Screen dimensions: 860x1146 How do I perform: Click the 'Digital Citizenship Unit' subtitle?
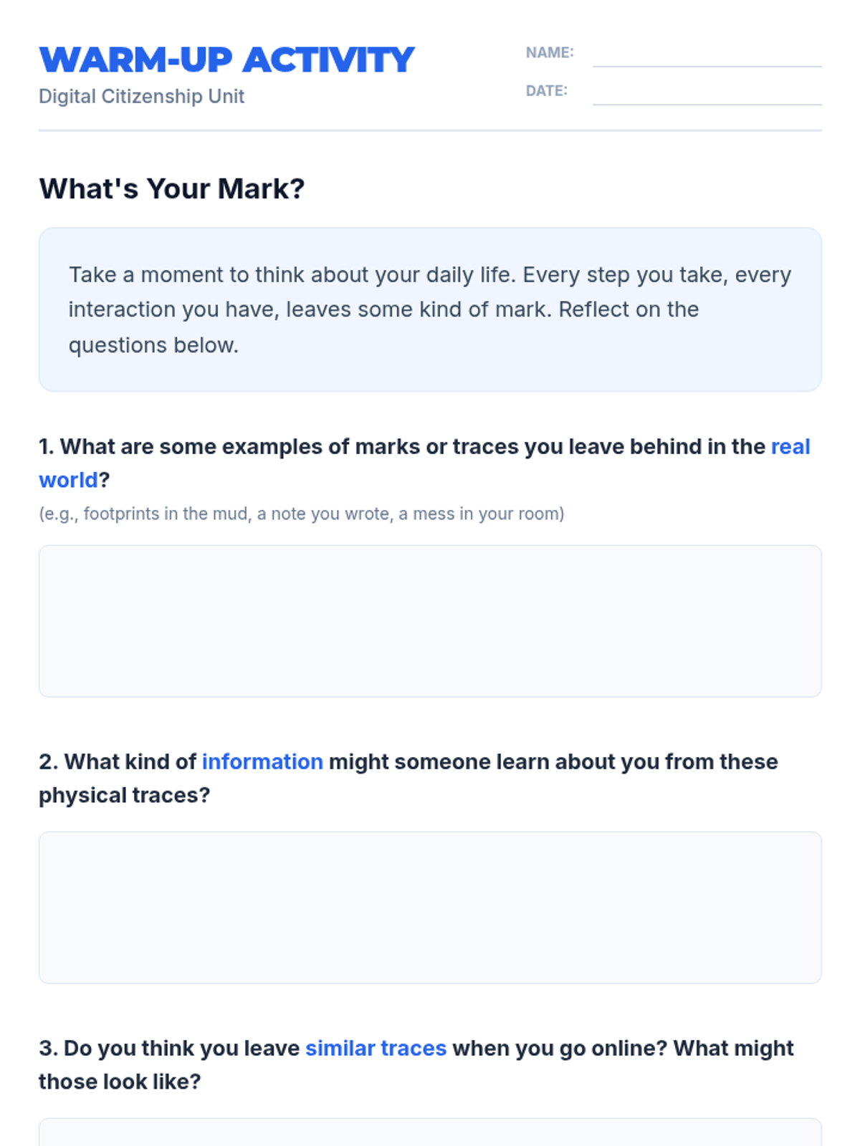[142, 96]
